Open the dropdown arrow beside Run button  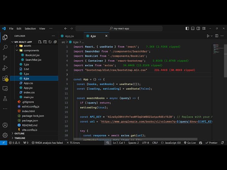pos(212,36)
